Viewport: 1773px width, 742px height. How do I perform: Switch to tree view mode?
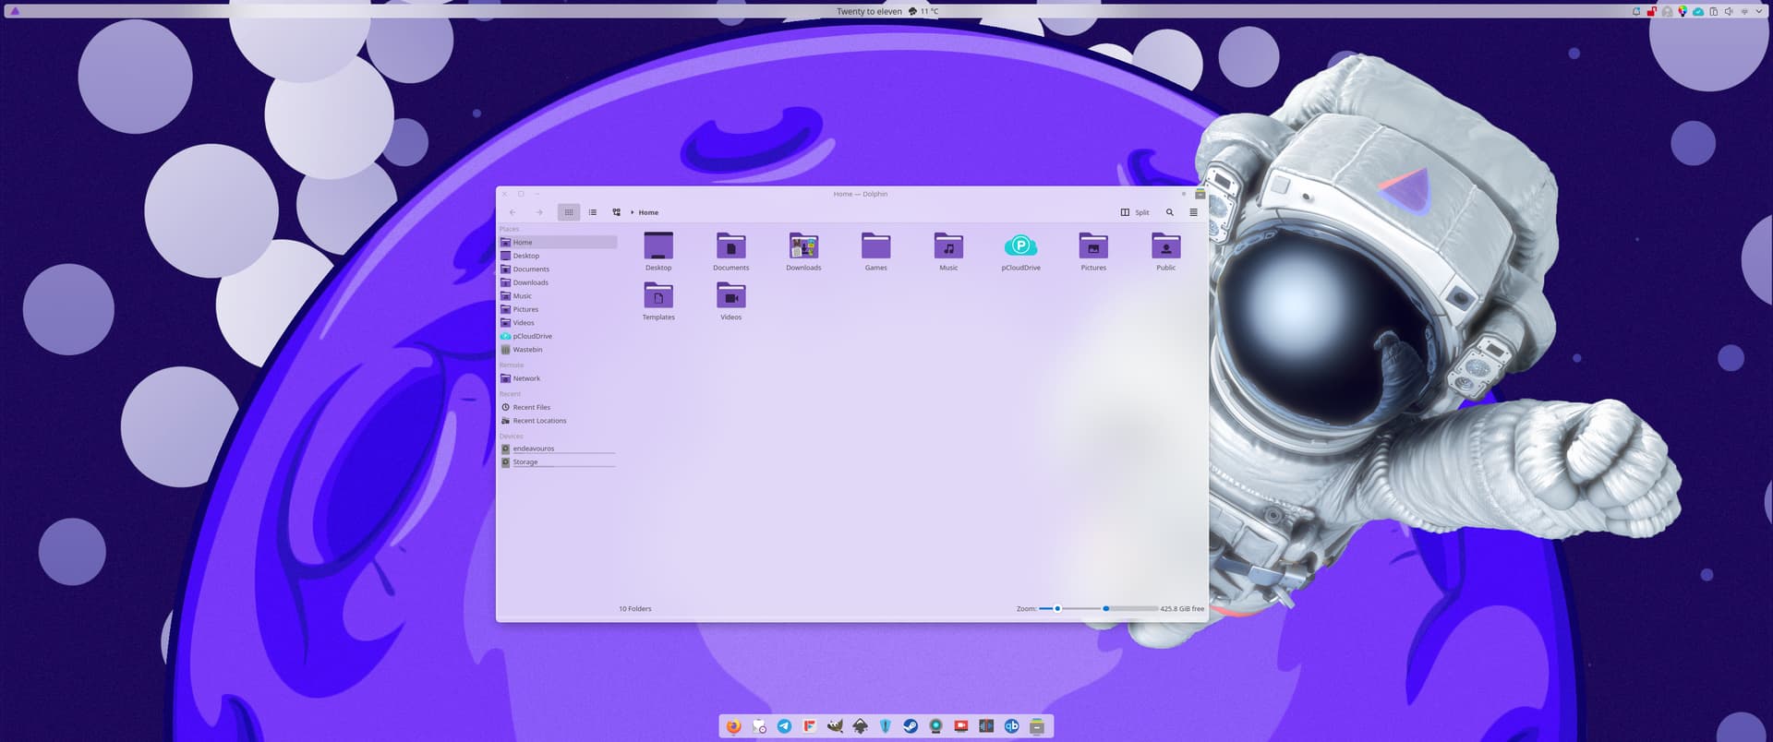point(616,212)
